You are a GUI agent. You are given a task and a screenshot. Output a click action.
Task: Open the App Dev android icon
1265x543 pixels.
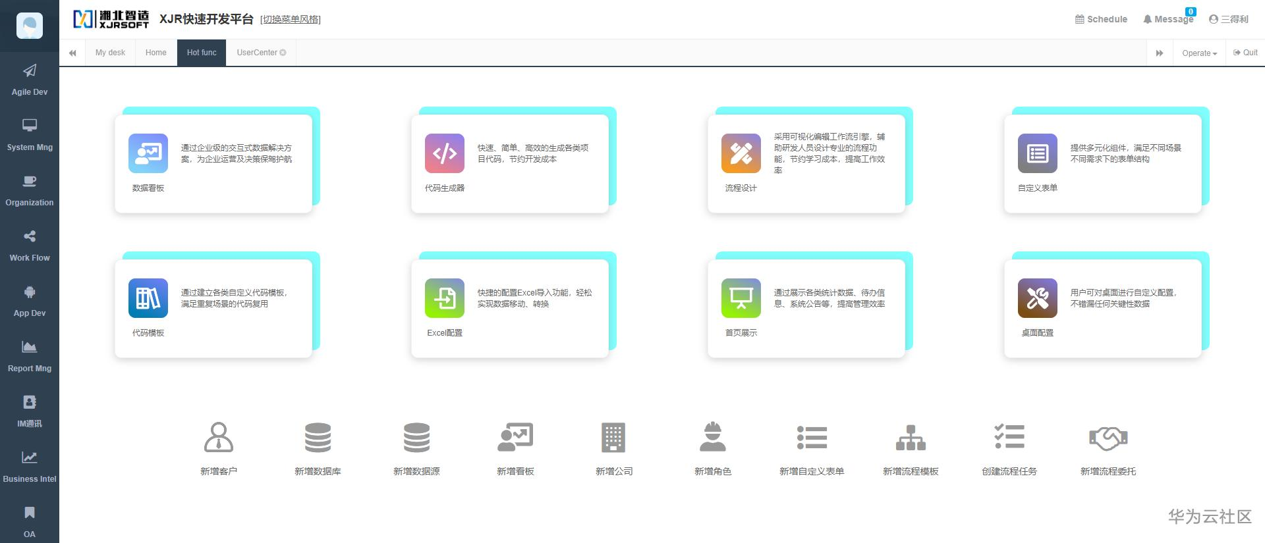coord(30,292)
